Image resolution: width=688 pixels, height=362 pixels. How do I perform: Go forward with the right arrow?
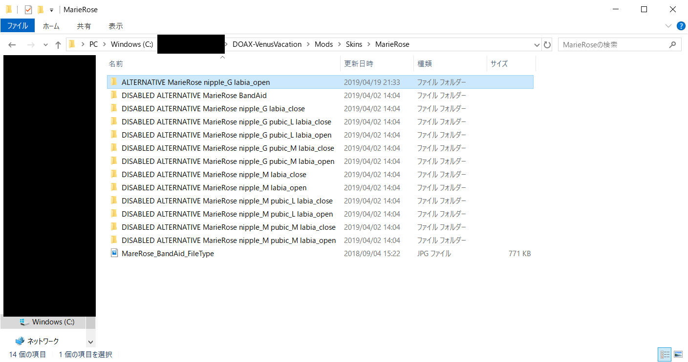(x=30, y=44)
